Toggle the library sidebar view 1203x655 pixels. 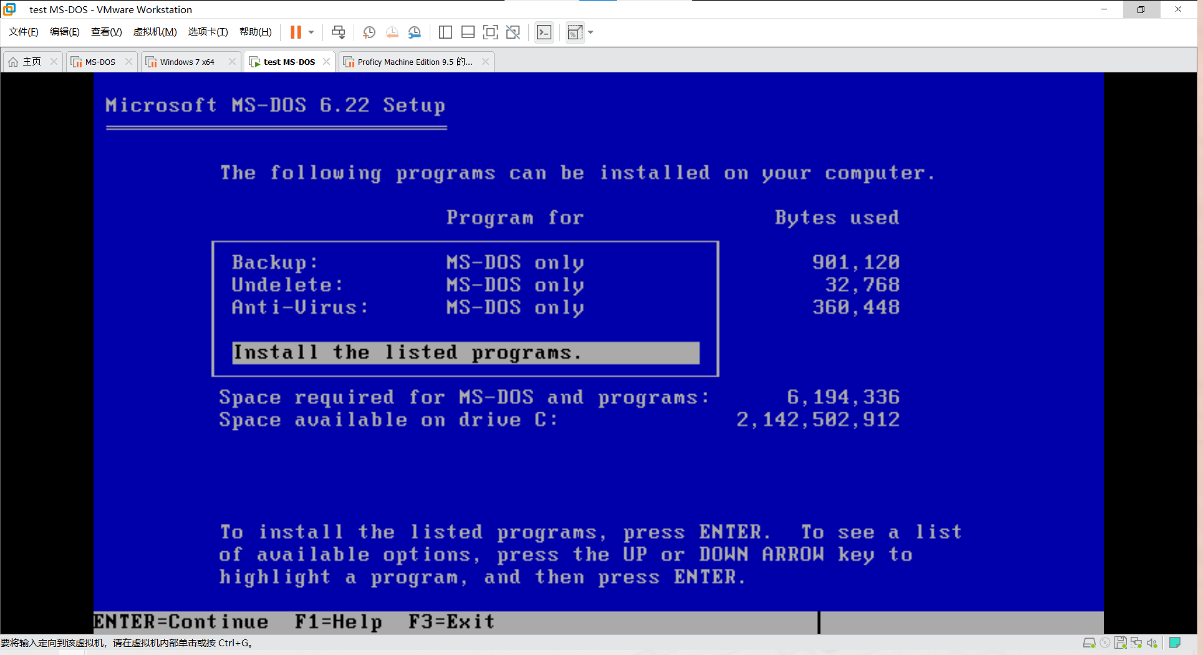point(445,32)
